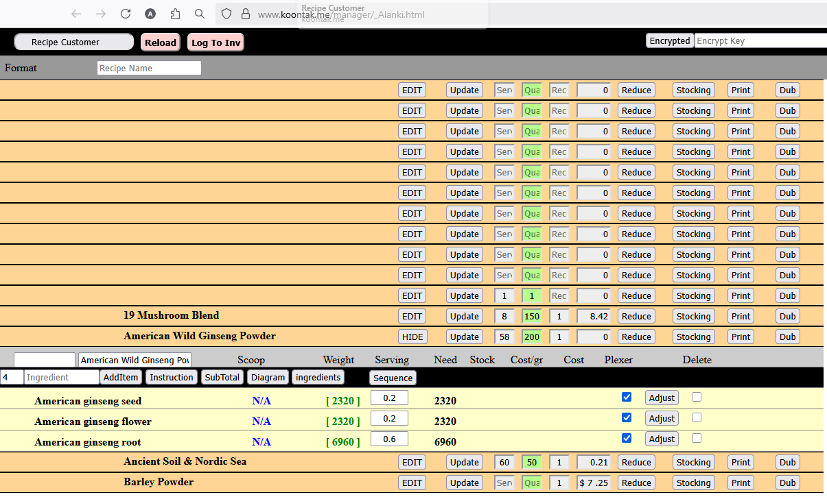Click green quantity field 50 for Ancient Soil
Viewport: 827px width, 499px height.
pos(532,462)
